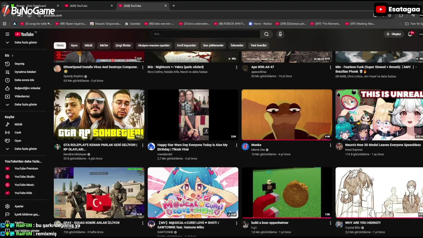Expand Daha fazla göster below Videolarınız
The height and width of the screenshot is (238, 423).
tap(25, 104)
